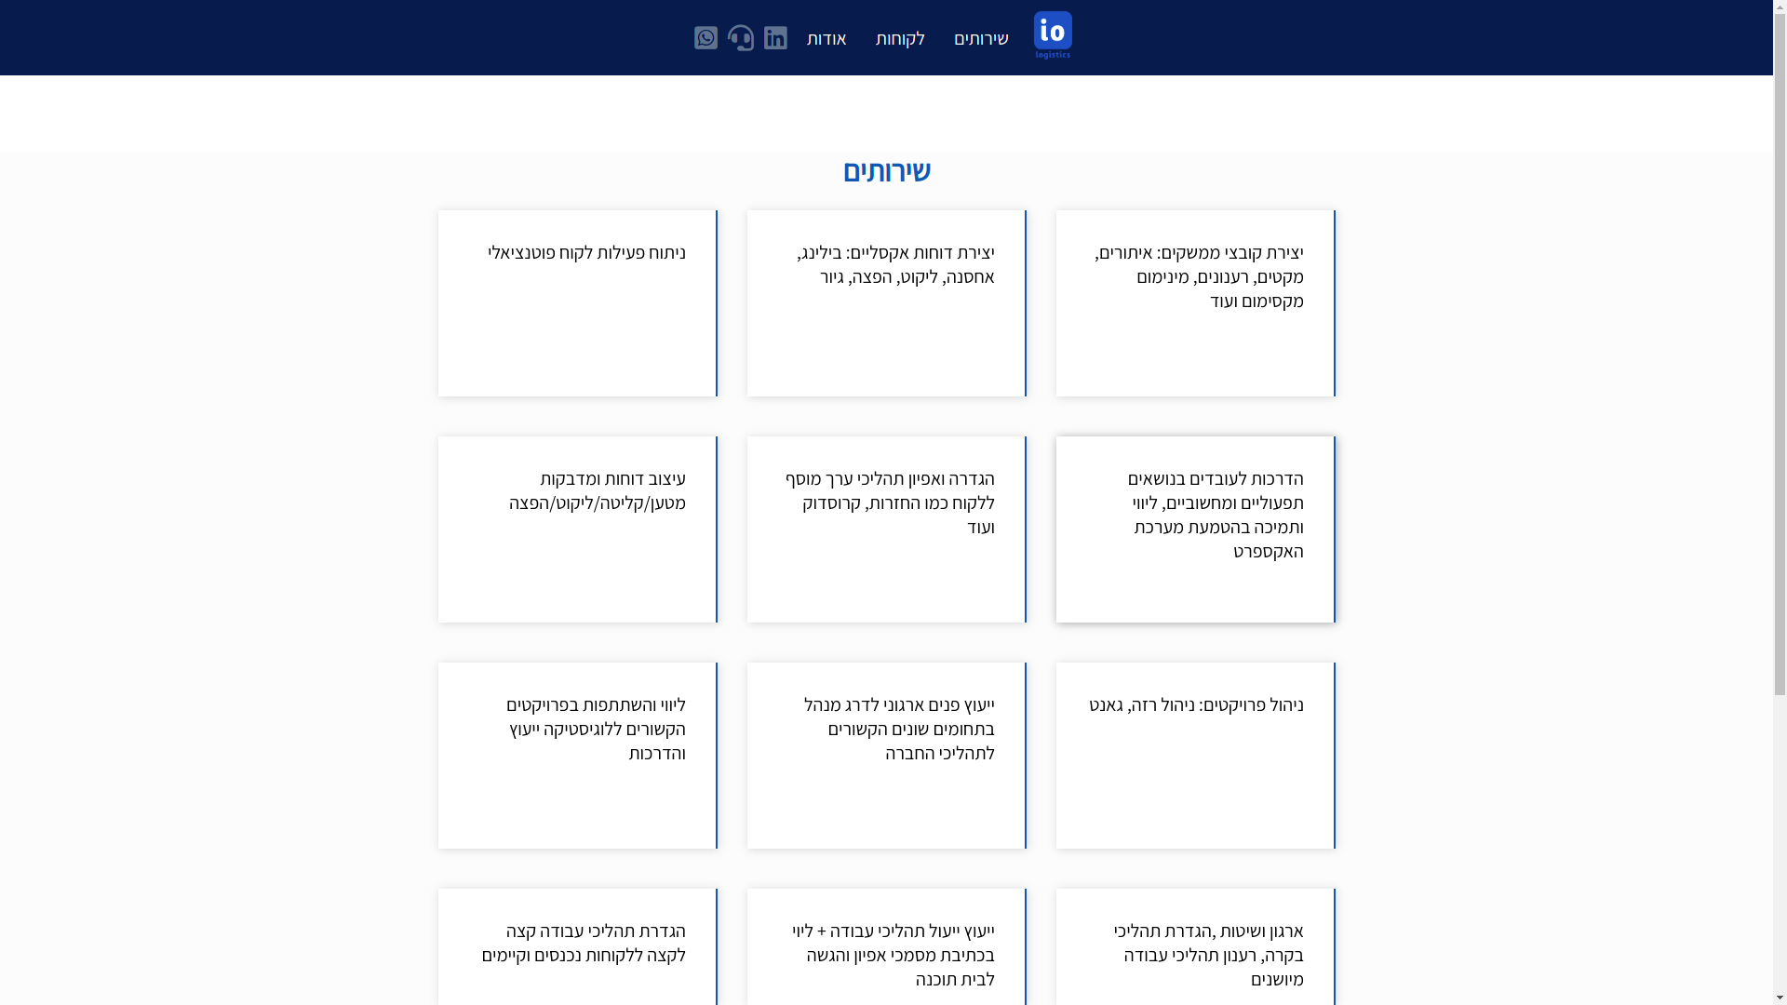The height and width of the screenshot is (1005, 1787).
Task: Select the card עיצוב דוחות ומדבקות
Action: point(578,529)
